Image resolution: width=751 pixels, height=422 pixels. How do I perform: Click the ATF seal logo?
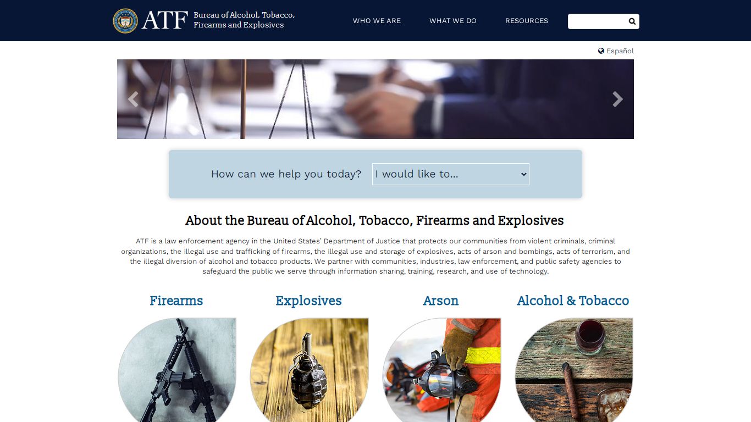tap(125, 21)
